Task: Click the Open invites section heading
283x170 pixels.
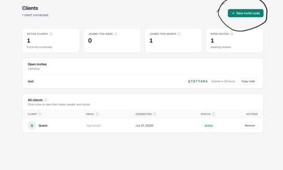Action: 37,64
